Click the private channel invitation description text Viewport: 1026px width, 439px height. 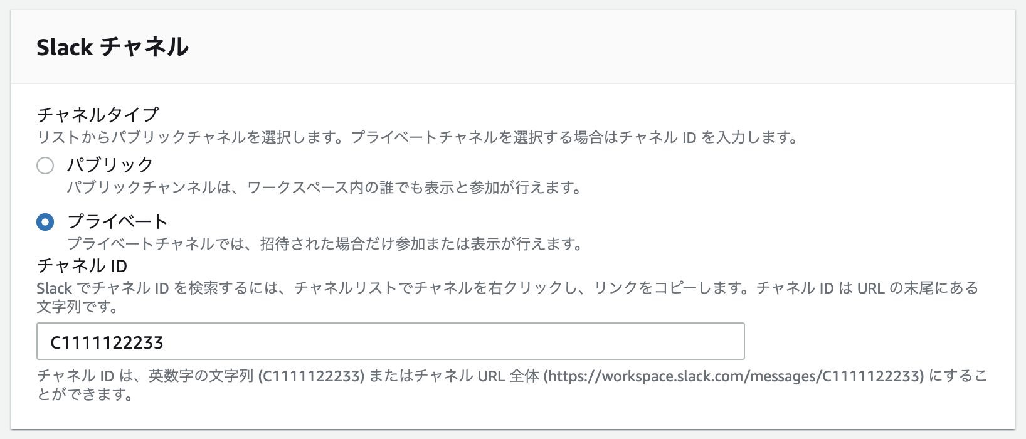click(x=324, y=244)
